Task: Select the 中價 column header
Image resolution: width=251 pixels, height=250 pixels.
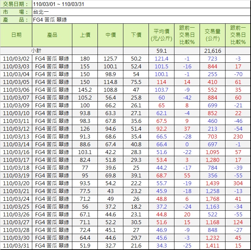Action: 111,35
